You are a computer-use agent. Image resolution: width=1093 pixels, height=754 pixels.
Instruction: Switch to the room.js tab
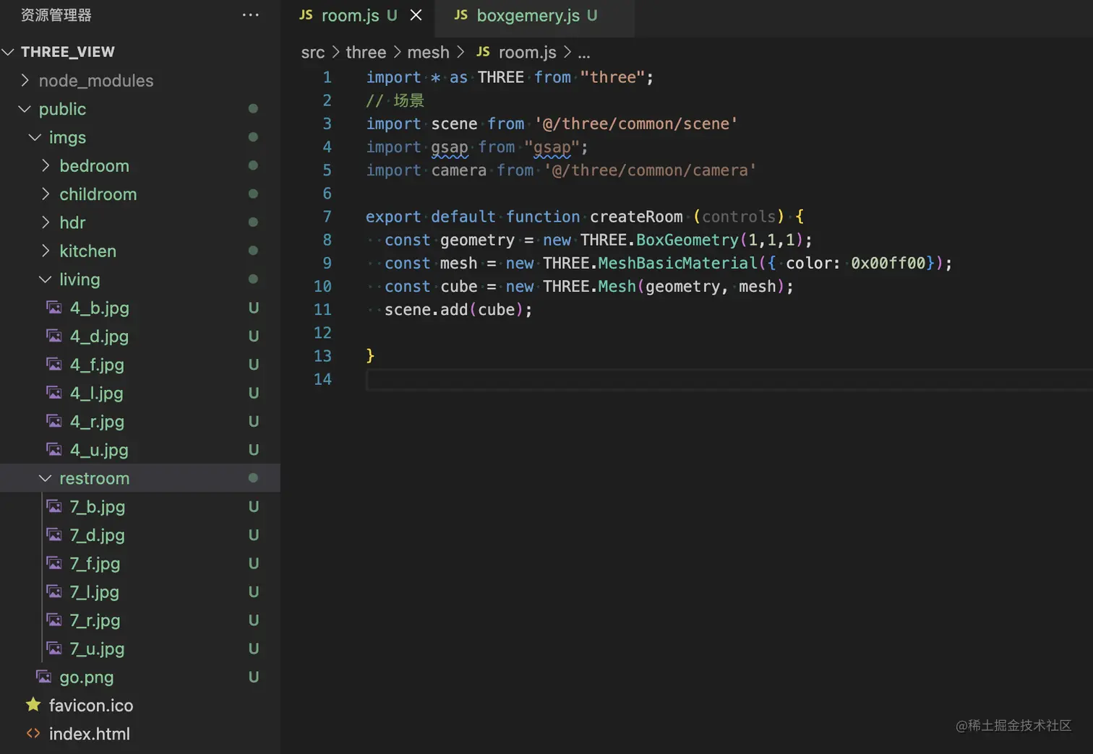click(x=359, y=16)
